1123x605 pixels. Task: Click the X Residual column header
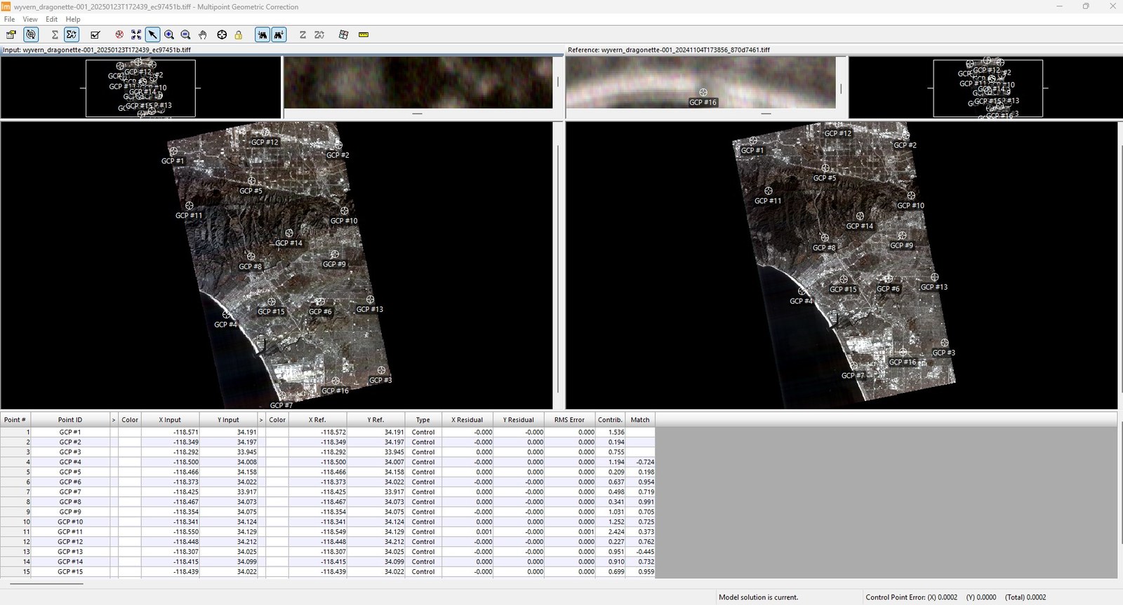tap(467, 420)
